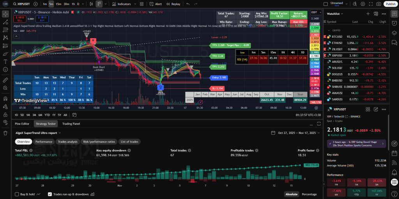This screenshot has width=399, height=199.
Task: Show the List of trades tab
Action: pyautogui.click(x=130, y=142)
